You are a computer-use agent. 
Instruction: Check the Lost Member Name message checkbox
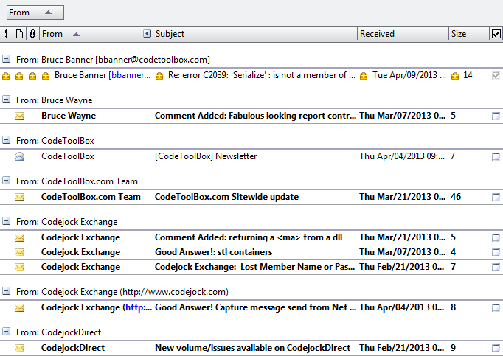pos(496,267)
